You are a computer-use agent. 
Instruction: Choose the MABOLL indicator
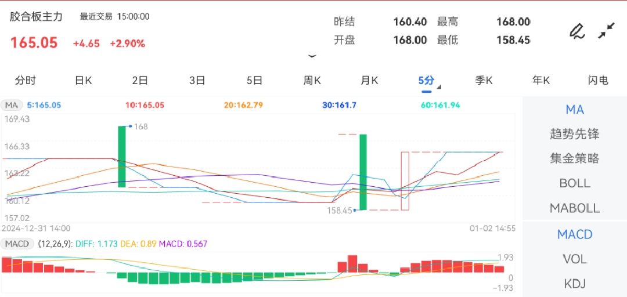click(x=575, y=208)
